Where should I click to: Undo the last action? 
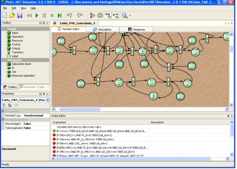(x=70, y=16)
